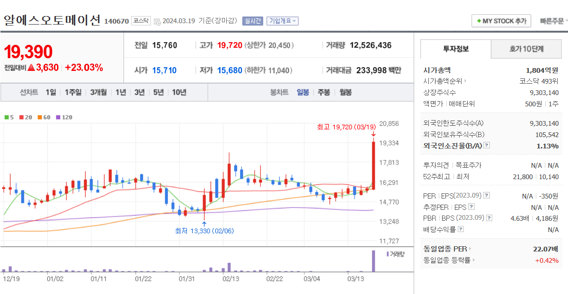Image resolution: width=568 pixels, height=294 pixels.
Task: Switch to the 호가10단계 tab
Action: pos(526,49)
